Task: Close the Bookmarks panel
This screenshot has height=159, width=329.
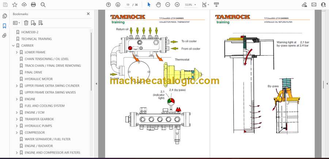Action: pos(88,14)
